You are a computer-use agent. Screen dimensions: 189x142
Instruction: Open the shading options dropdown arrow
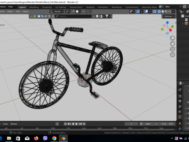coord(173,11)
